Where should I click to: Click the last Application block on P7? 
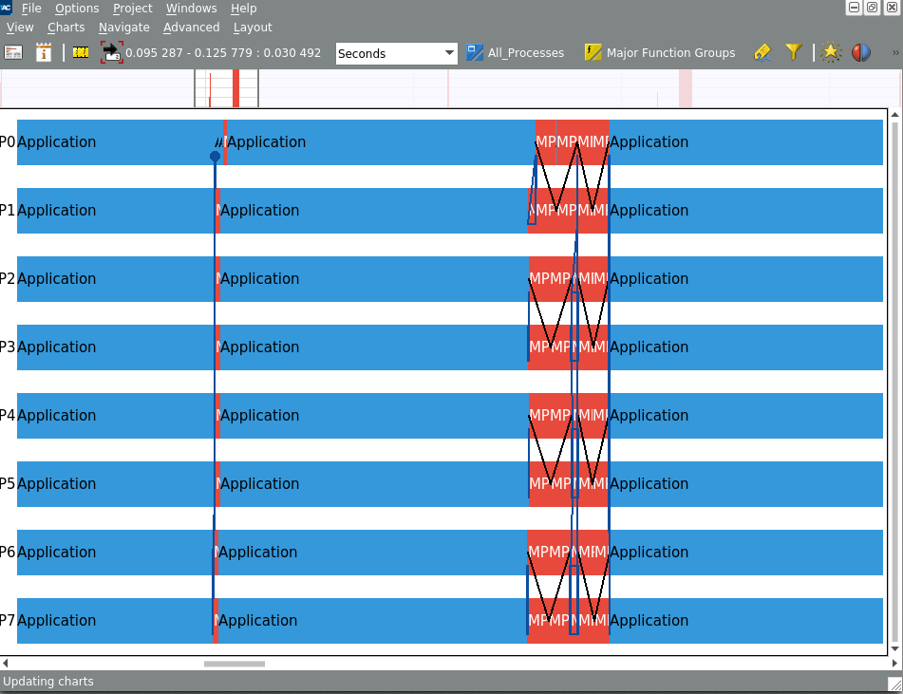745,621
